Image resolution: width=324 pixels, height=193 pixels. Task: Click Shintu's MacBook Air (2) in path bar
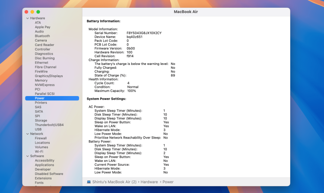tap(114, 182)
